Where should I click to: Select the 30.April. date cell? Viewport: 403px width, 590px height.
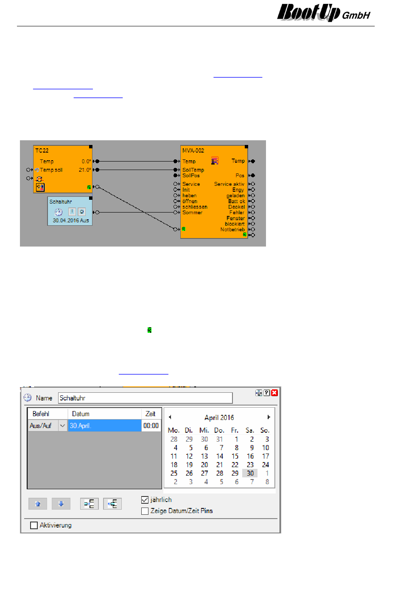pos(105,425)
